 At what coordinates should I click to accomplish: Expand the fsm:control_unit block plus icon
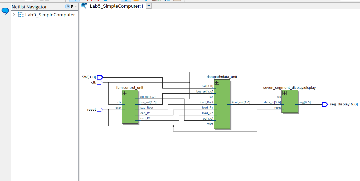[x=125, y=93]
